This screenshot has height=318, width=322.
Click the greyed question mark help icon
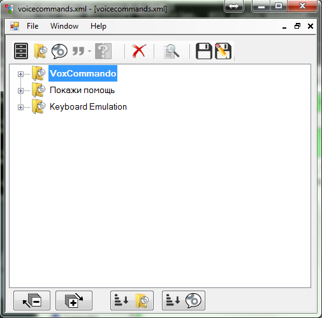pos(103,51)
